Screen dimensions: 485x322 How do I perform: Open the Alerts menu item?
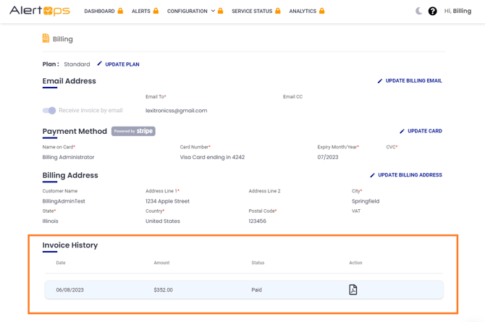click(140, 11)
